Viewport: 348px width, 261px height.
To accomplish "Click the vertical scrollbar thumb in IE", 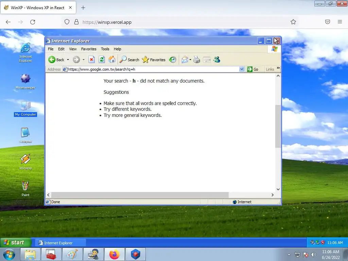I will (278, 126).
